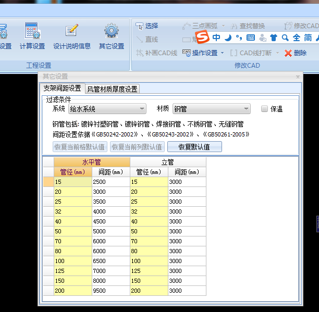Click 水平管 间距 cell showing 7000
319x312 pixels.
pos(111,271)
